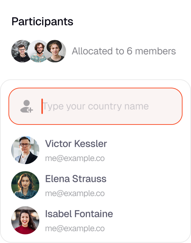Click the right end of the search field
Image resolution: width=191 pixels, height=243 pixels.
(x=171, y=106)
